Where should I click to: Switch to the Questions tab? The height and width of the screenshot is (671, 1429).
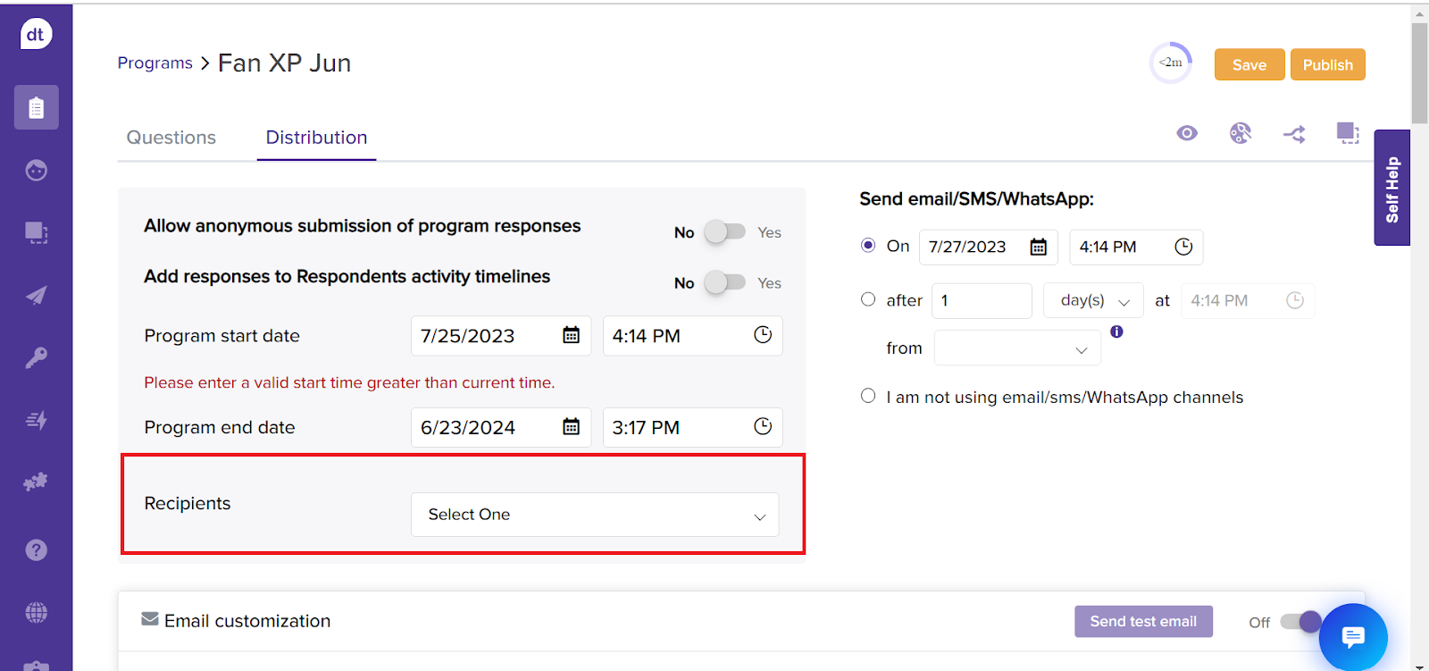pos(171,138)
